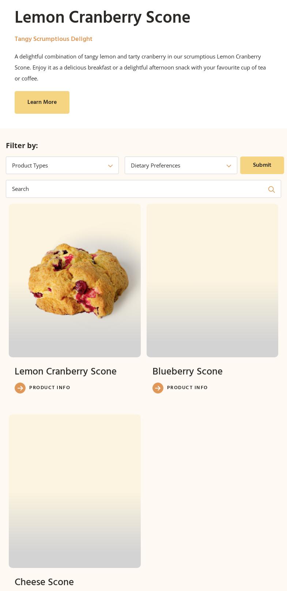287x591 pixels.
Task: Open the Cheese Scone card title
Action: (x=44, y=582)
